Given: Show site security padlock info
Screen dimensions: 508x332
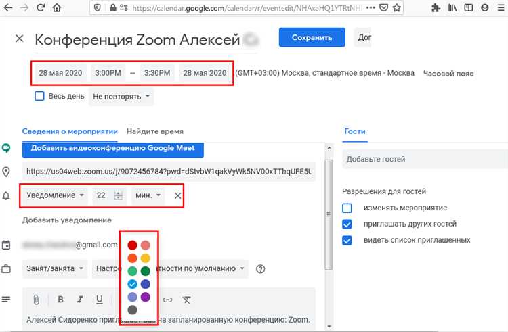Looking at the screenshot, I should [112, 7].
